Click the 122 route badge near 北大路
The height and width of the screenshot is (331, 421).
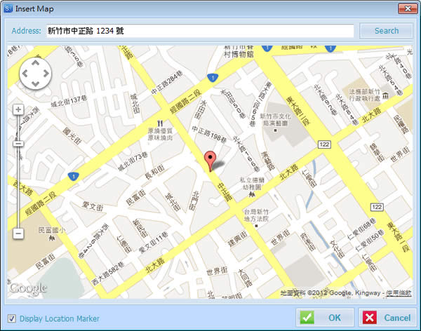click(324, 144)
